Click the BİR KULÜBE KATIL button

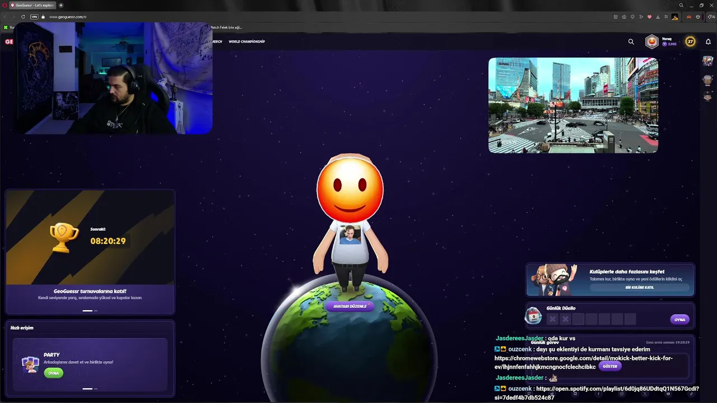click(639, 287)
